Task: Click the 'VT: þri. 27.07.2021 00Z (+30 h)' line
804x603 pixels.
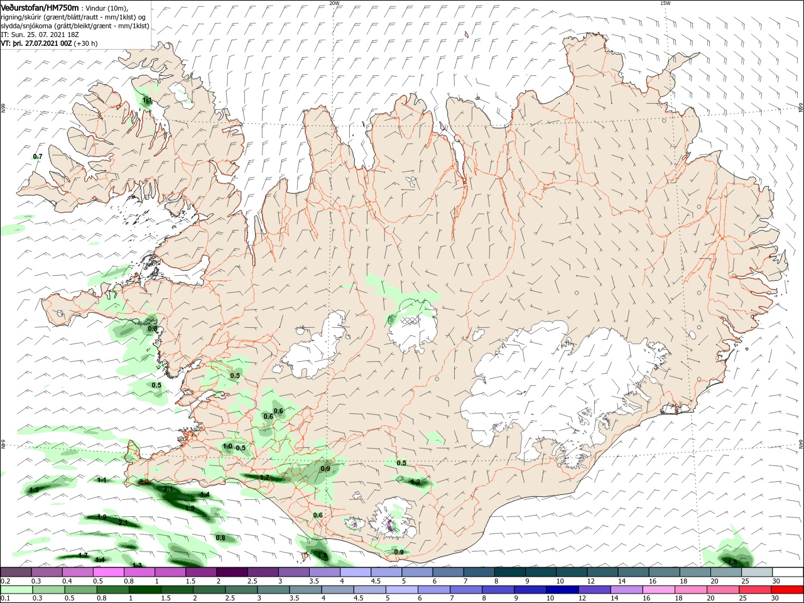Action: tap(49, 43)
